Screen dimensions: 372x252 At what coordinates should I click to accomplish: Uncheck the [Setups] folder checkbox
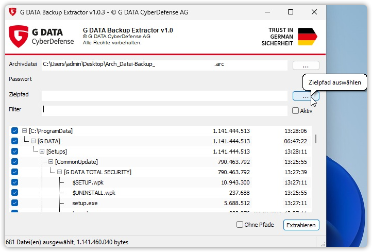(14, 152)
